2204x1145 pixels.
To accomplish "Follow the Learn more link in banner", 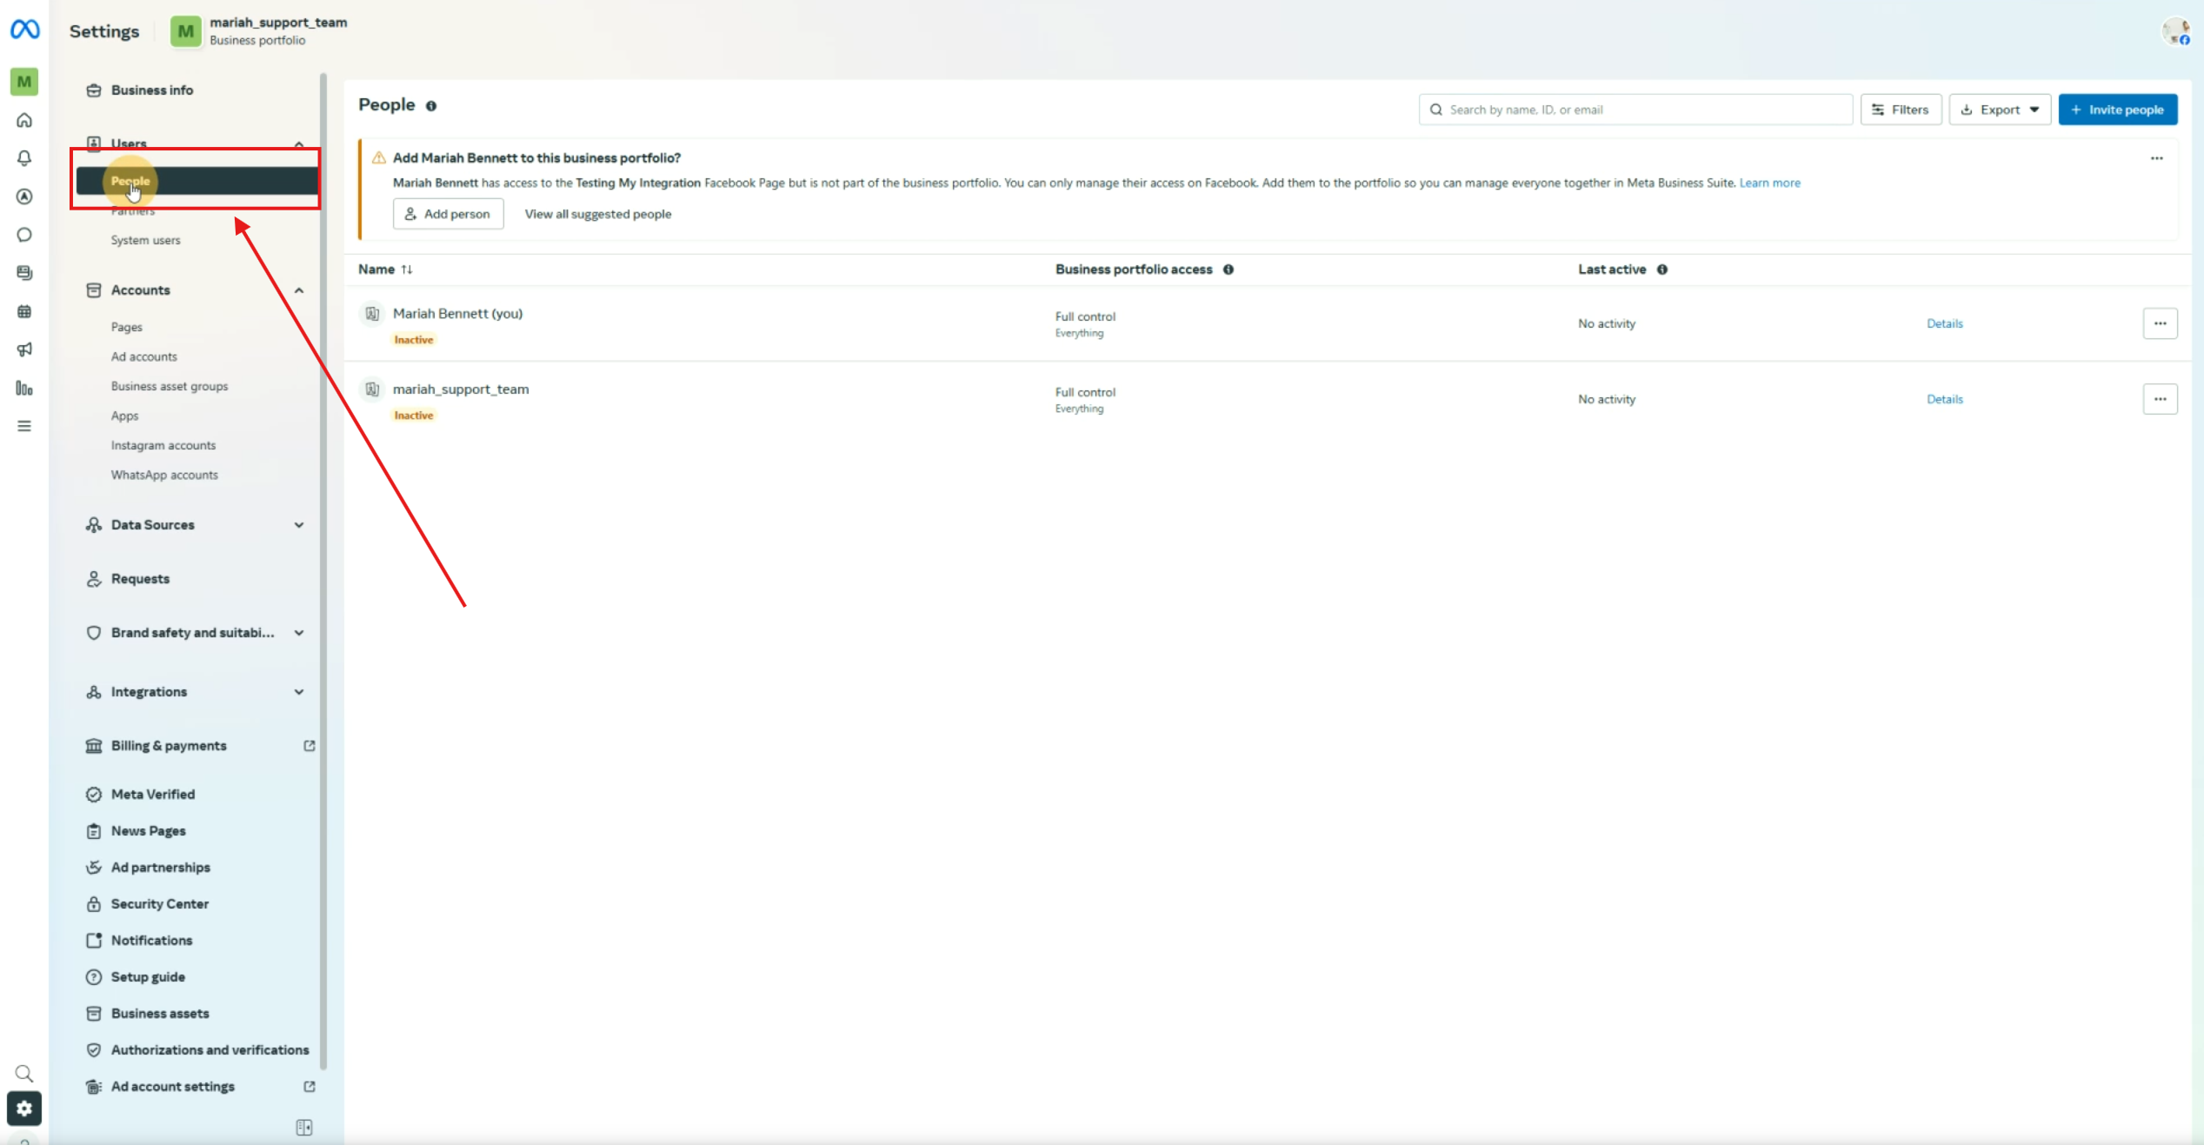I will 1769,183.
